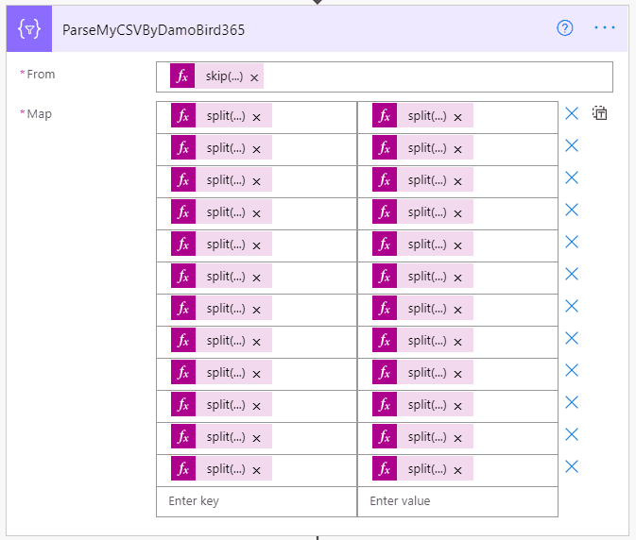The width and height of the screenshot is (636, 540).
Task: Click the Select action icon in header
Action: coord(28,29)
